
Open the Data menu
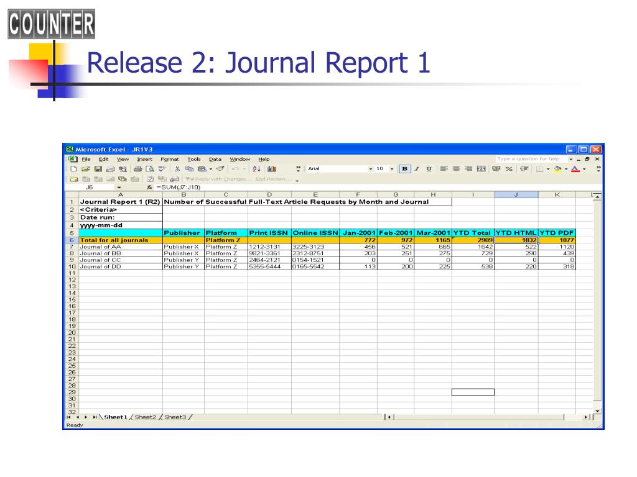click(x=215, y=160)
